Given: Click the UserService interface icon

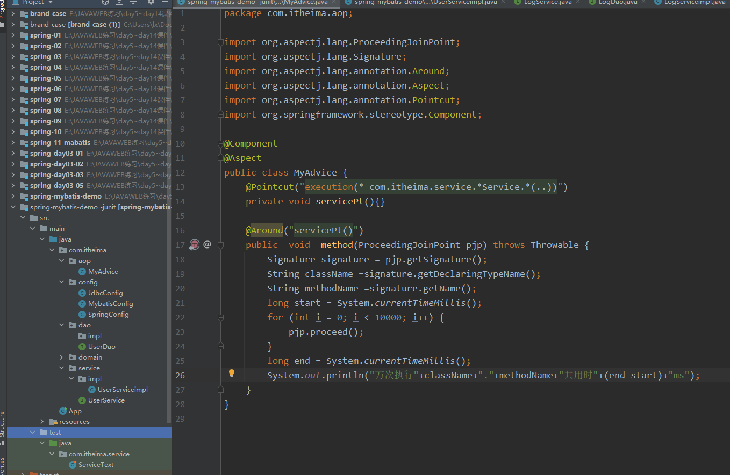Looking at the screenshot, I should (82, 400).
